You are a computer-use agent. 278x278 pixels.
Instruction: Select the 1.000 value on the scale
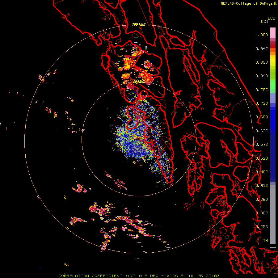(x=262, y=35)
